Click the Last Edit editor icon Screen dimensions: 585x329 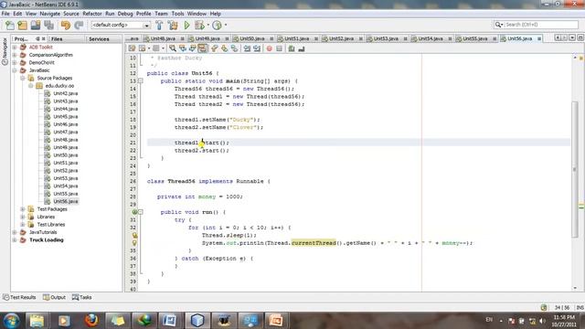pos(132,48)
